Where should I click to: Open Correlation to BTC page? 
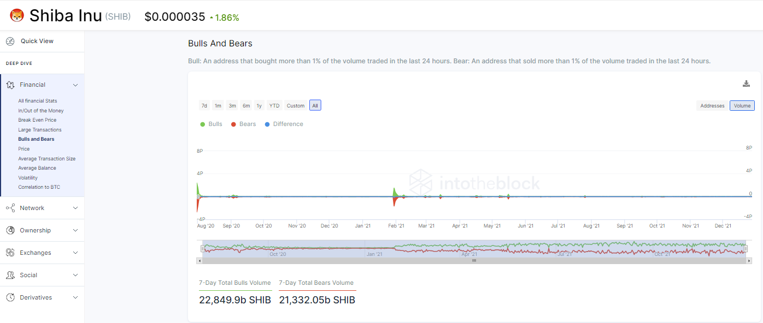tap(39, 187)
